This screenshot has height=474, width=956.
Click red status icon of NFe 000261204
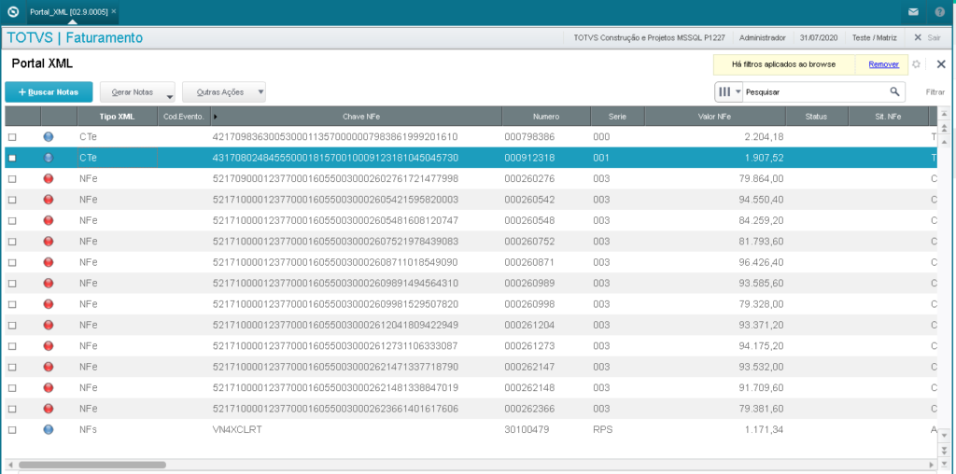tap(49, 325)
